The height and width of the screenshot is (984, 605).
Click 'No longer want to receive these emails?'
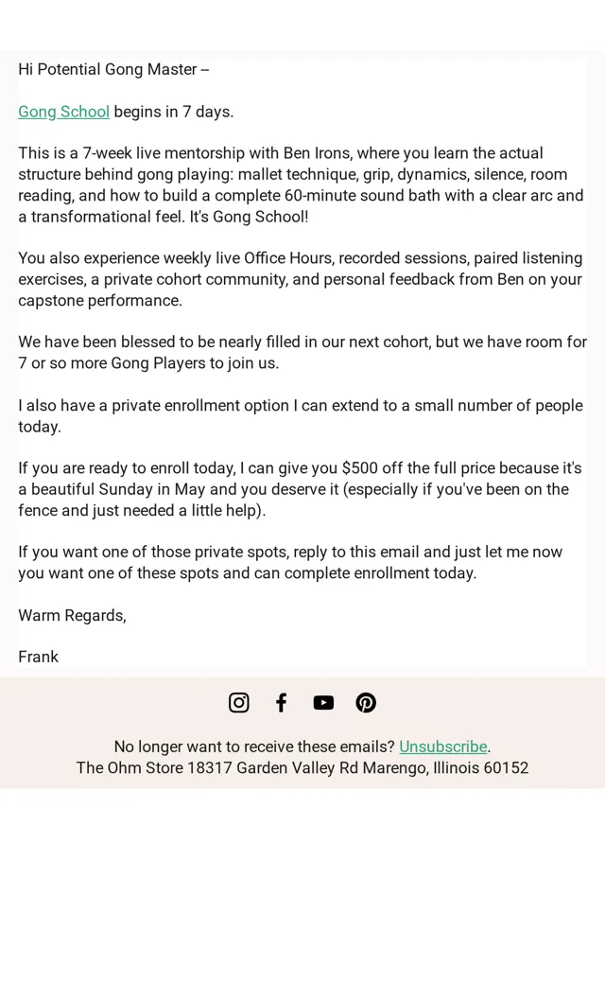click(254, 747)
